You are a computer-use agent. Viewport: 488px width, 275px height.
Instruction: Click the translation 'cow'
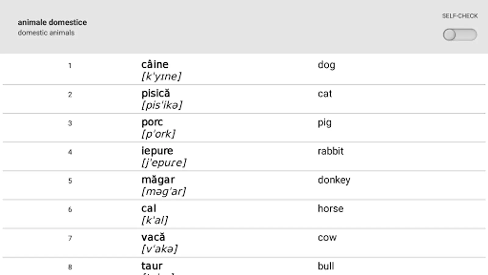pos(327,237)
